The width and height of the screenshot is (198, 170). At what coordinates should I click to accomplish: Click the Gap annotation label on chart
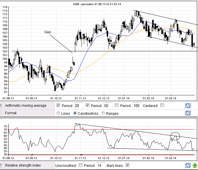47,32
